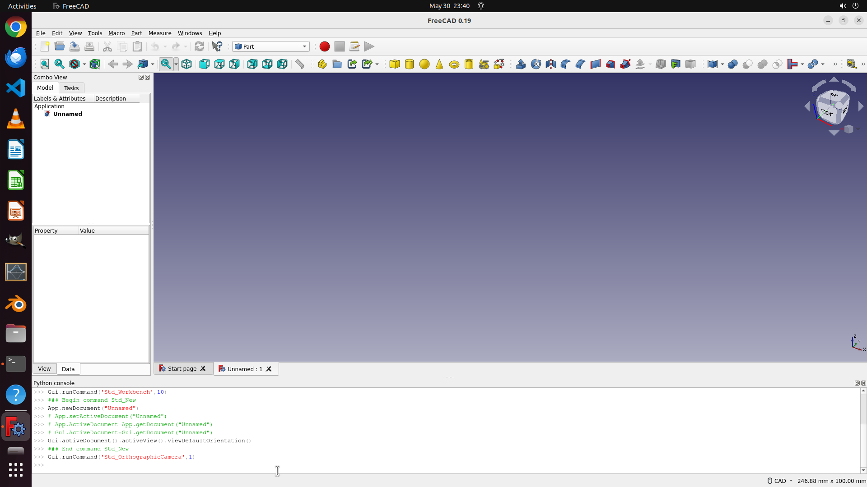Create a Sphere primitive
Viewport: 867px width, 487px height.
pyautogui.click(x=424, y=64)
